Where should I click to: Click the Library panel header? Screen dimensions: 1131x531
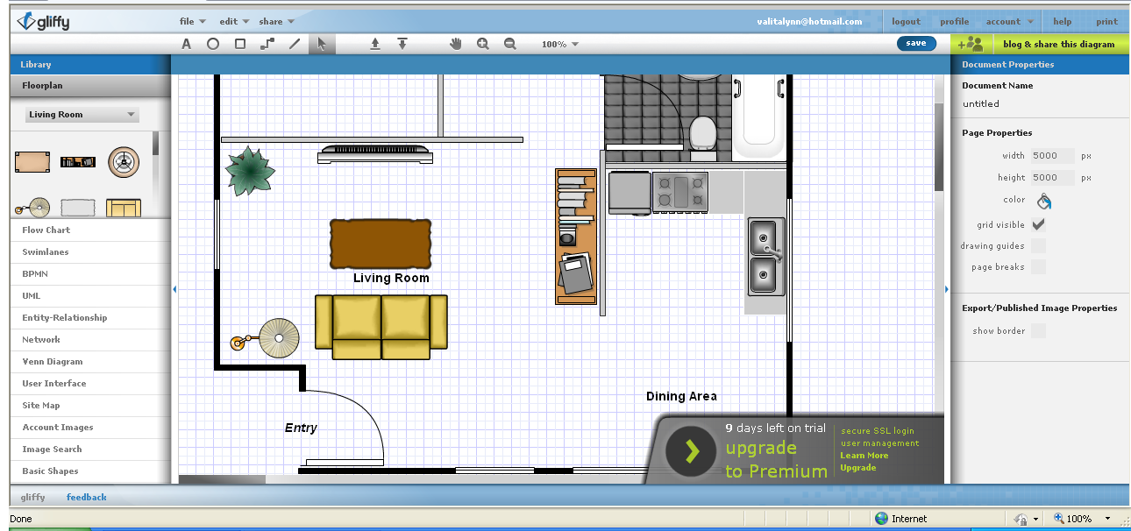pyautogui.click(x=89, y=64)
